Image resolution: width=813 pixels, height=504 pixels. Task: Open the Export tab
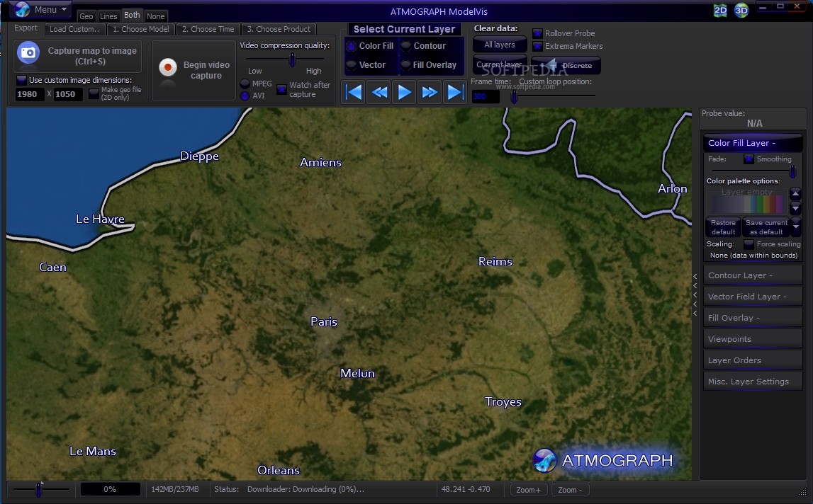tap(26, 28)
